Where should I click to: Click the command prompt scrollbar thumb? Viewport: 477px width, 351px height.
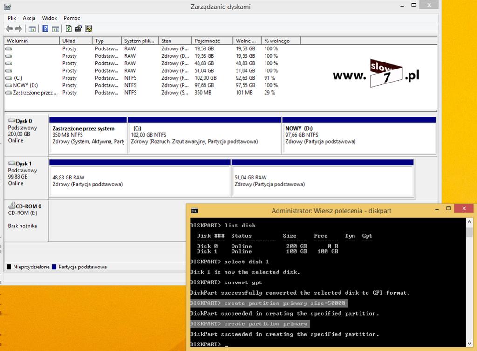[x=470, y=232]
